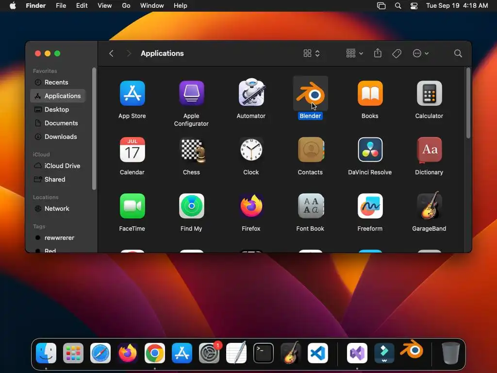497x373 pixels.
Task: Open the Apple menu
Action: 13,6
